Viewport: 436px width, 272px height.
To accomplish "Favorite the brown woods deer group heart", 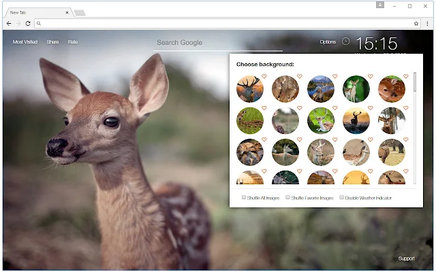I will (300, 76).
